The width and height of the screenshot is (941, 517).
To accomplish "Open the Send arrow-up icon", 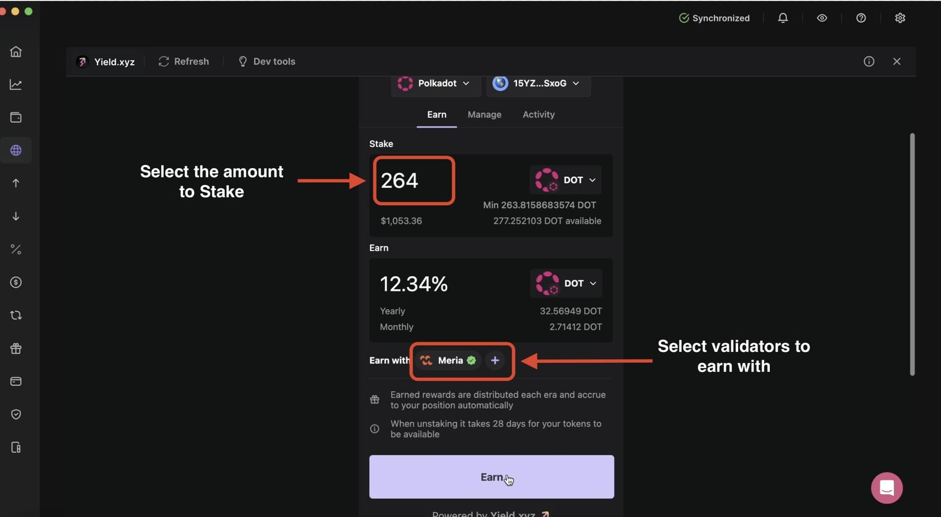I will tap(16, 183).
